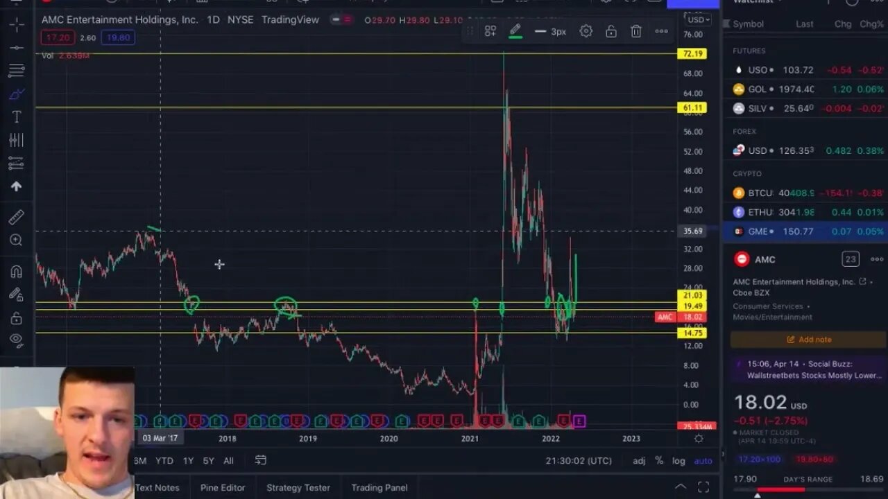
Task: Click the AMC Entertainment Holdings chart title
Action: click(x=119, y=19)
